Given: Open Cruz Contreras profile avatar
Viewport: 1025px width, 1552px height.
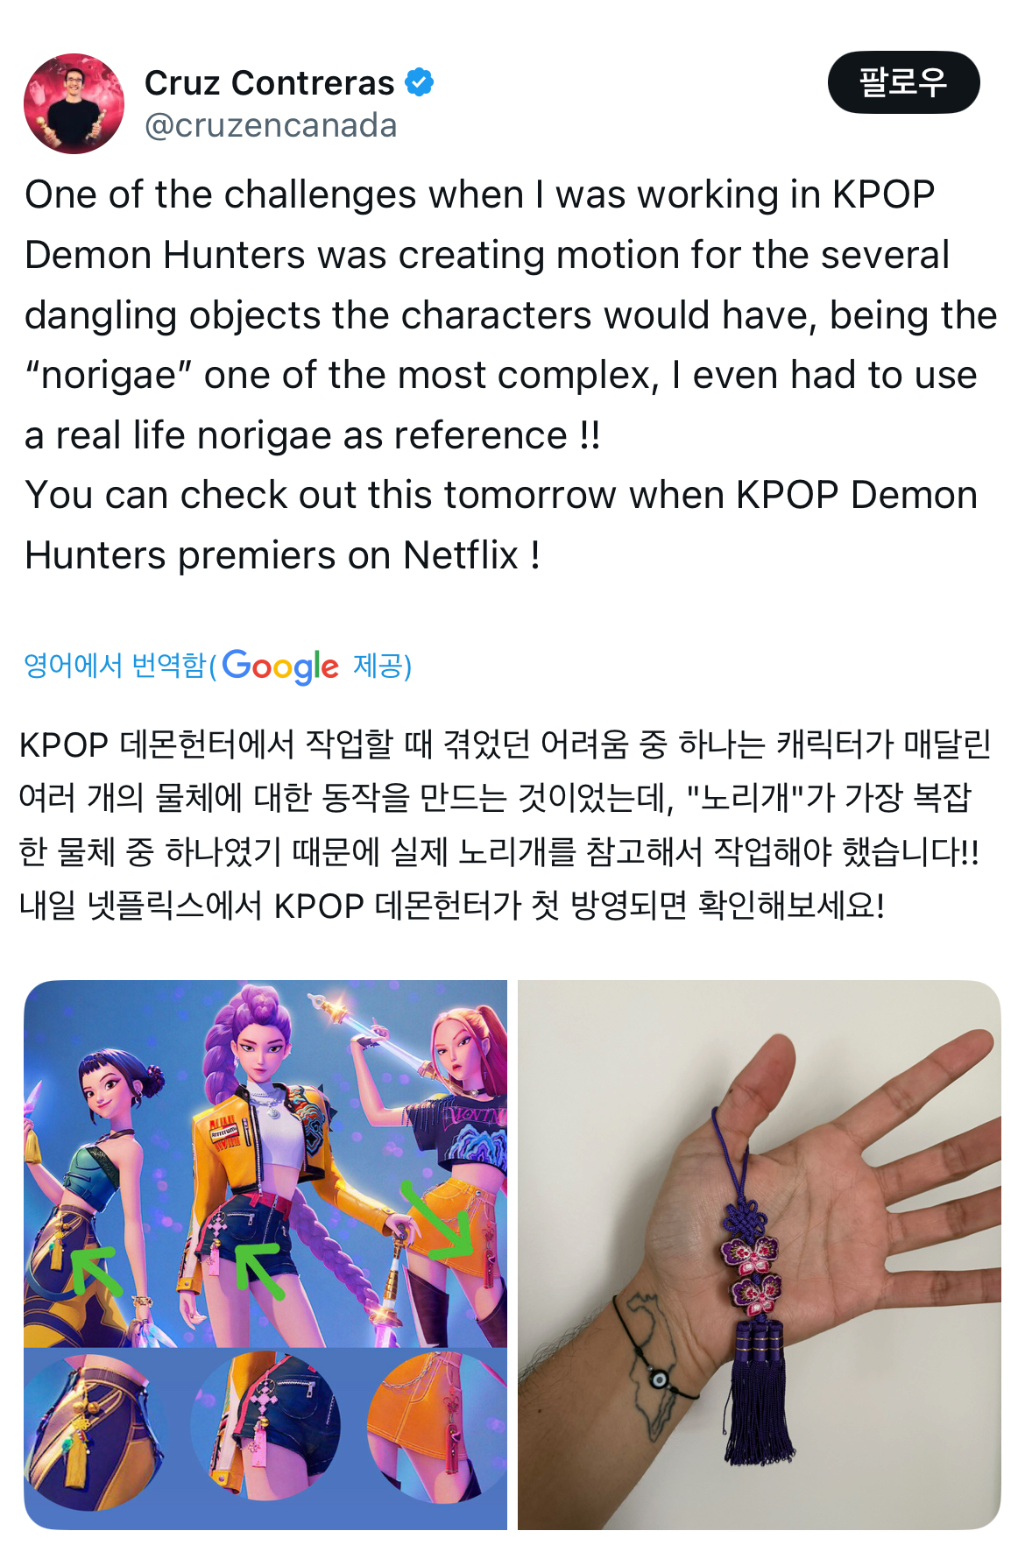Looking at the screenshot, I should click(74, 103).
